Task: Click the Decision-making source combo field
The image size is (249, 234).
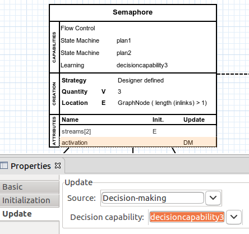Action: [153, 198]
